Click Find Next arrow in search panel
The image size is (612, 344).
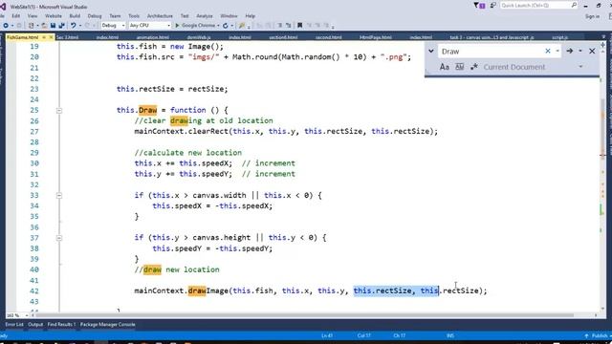coord(570,51)
